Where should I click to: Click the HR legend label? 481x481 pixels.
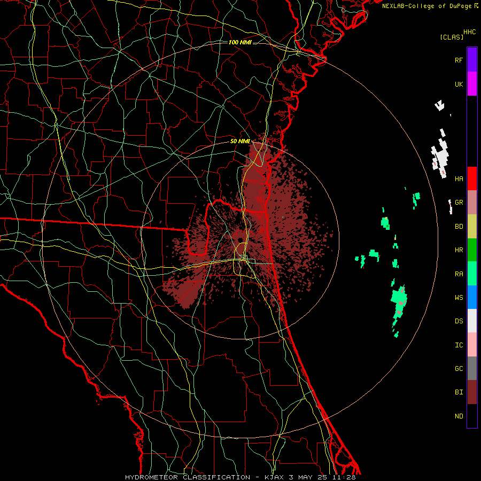459,250
